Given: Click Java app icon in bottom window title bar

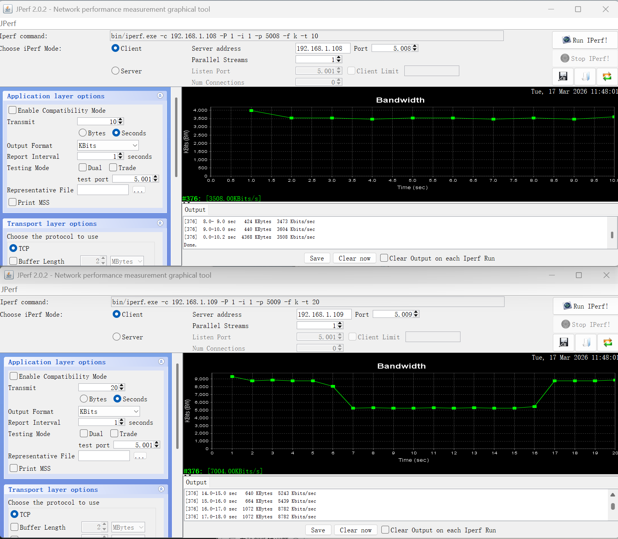Looking at the screenshot, I should pyautogui.click(x=9, y=275).
